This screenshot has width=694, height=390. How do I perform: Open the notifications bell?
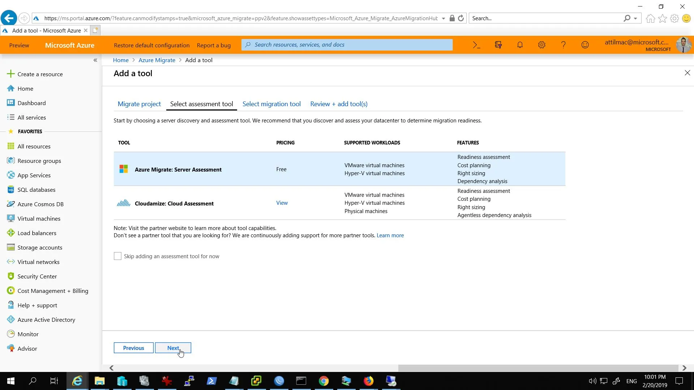point(520,45)
